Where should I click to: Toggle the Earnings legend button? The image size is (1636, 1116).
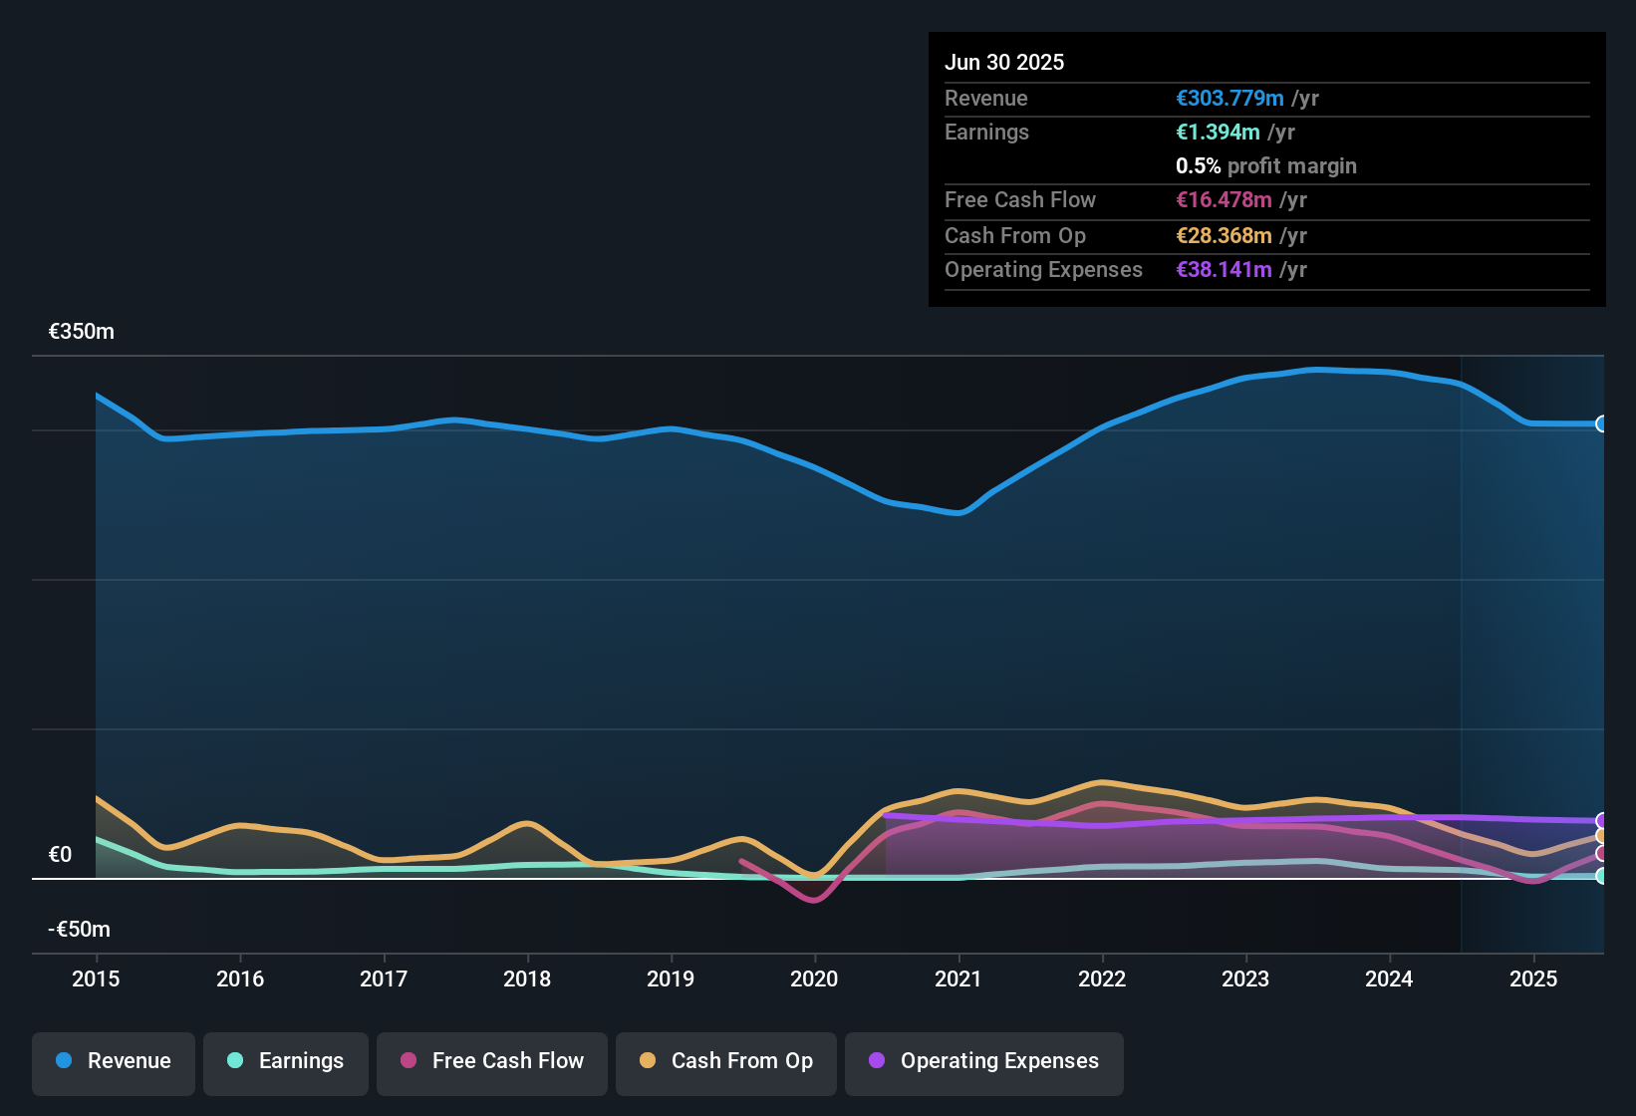pyautogui.click(x=286, y=1061)
